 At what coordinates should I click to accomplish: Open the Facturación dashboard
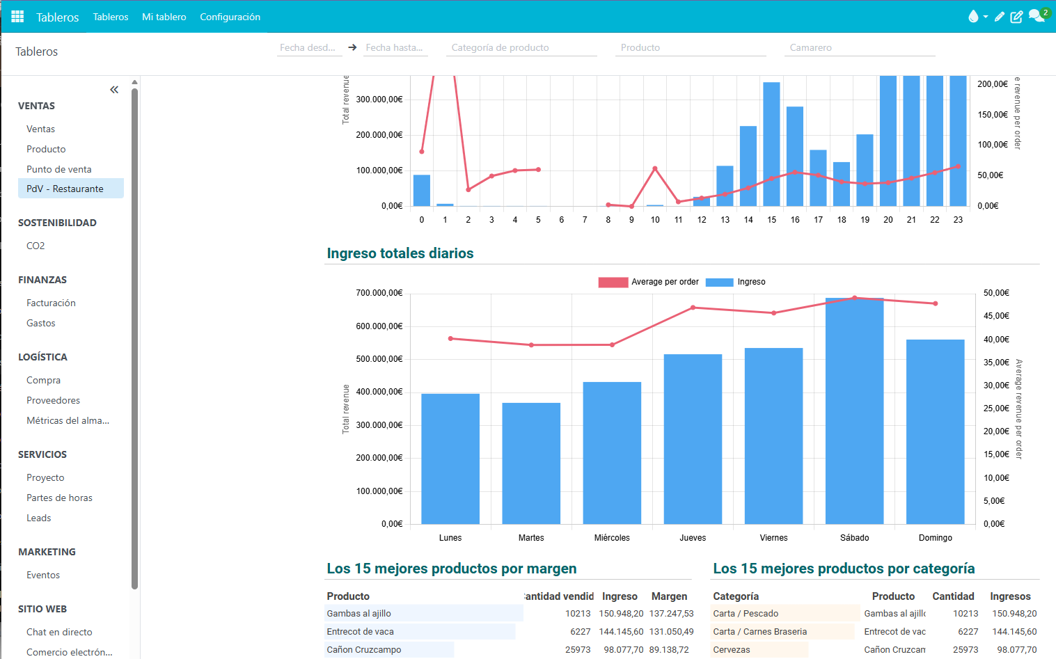[71, 303]
